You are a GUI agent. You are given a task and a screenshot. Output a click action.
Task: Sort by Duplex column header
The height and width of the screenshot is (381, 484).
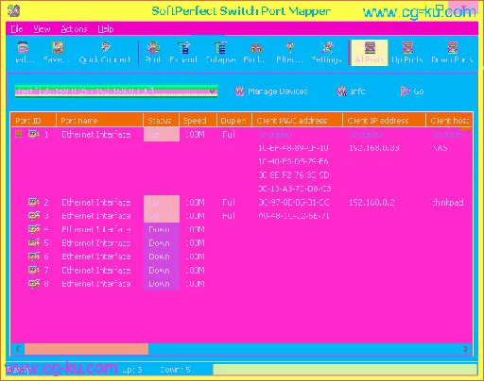coord(234,121)
